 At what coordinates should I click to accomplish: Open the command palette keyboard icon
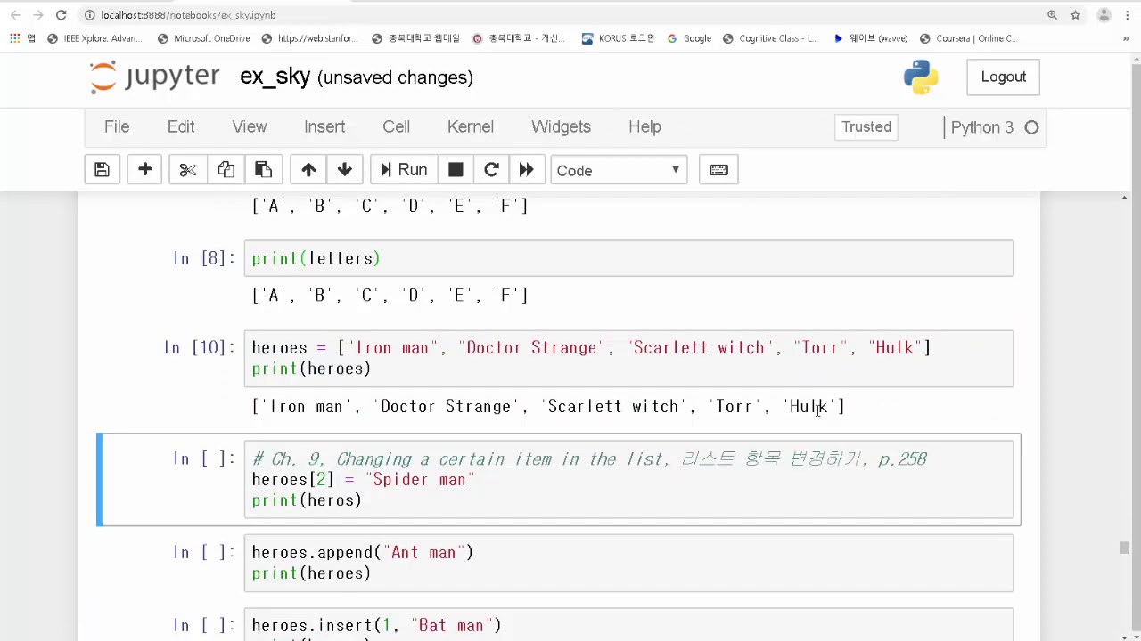tap(718, 170)
